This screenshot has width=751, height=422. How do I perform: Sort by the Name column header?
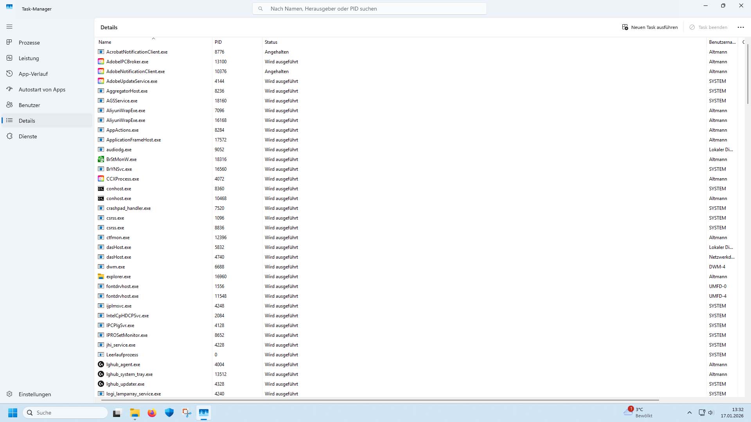coord(105,42)
